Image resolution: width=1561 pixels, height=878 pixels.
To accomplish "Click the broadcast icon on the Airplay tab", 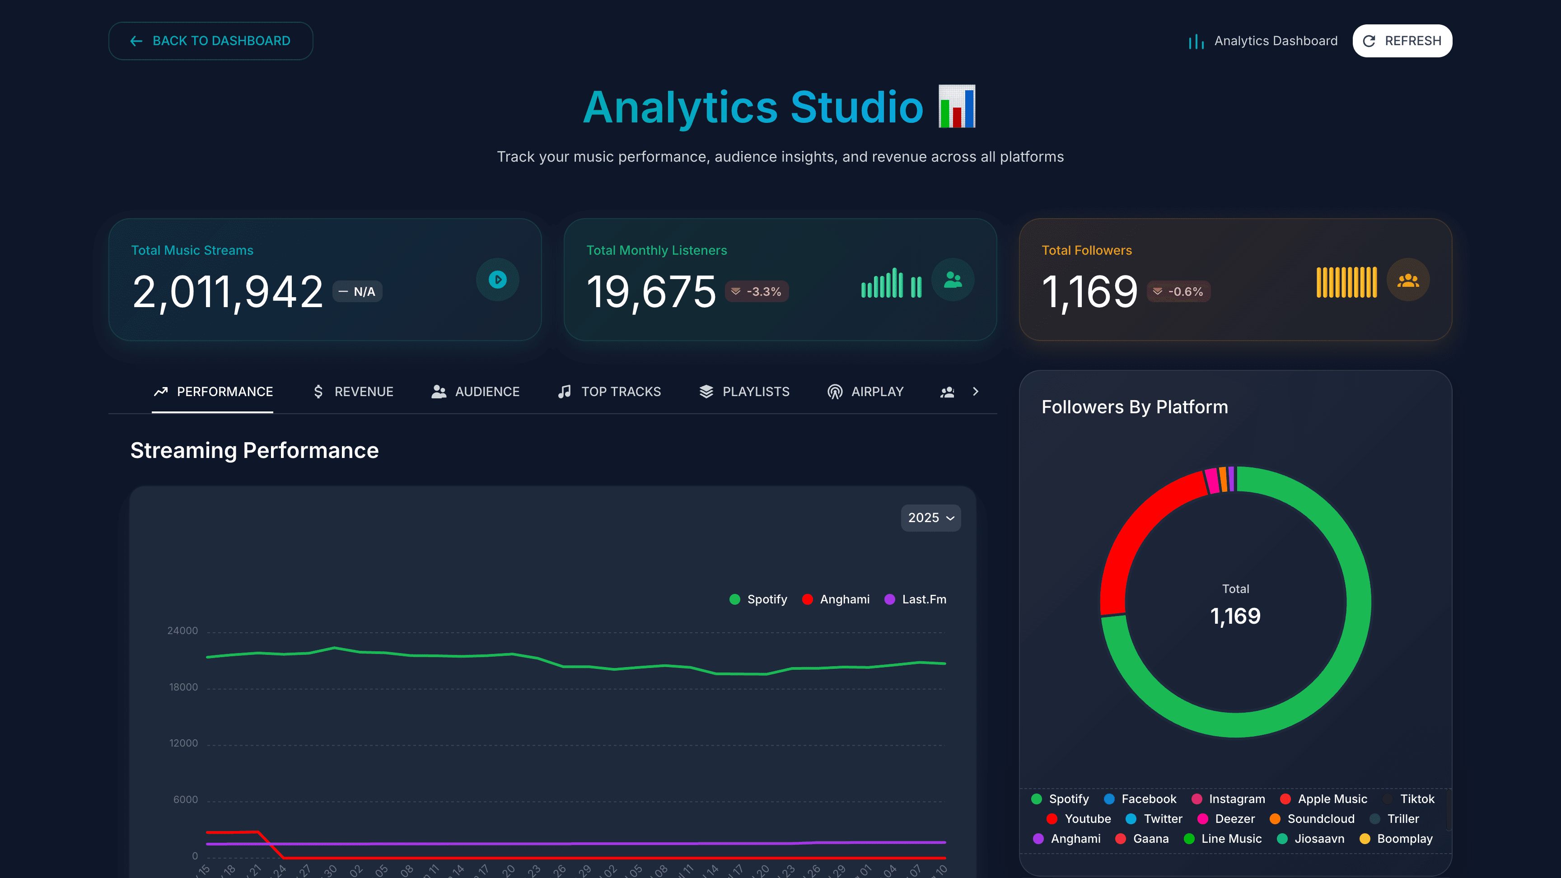I will (x=834, y=392).
